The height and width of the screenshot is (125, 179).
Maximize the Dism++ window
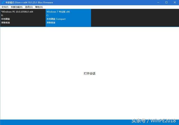click(x=167, y=3)
